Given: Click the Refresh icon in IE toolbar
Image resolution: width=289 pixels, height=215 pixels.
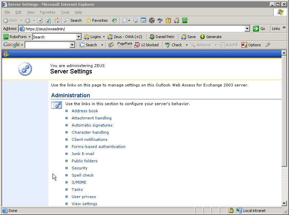Looking at the screenshot, I should pos(48,20).
